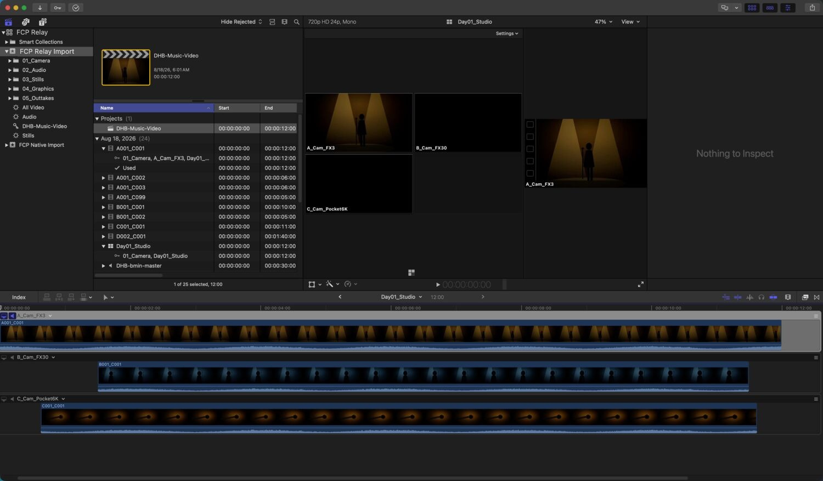Screen dimensions: 823x481
Task: Sort browser by Name column
Action: (x=154, y=108)
